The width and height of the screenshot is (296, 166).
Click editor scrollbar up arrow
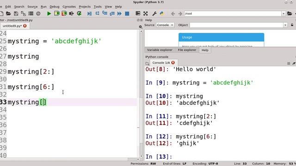[141, 31]
